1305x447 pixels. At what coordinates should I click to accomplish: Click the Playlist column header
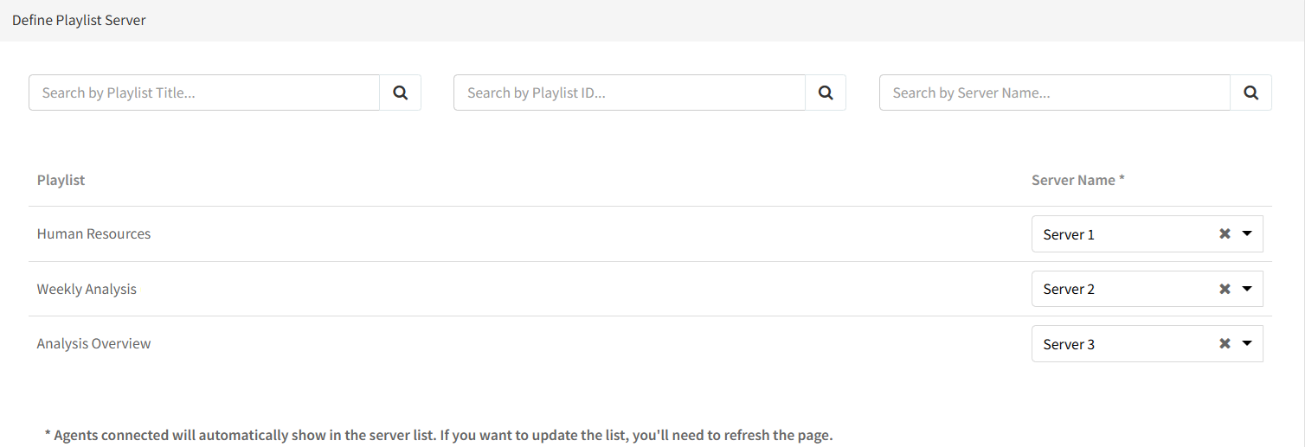[x=61, y=180]
